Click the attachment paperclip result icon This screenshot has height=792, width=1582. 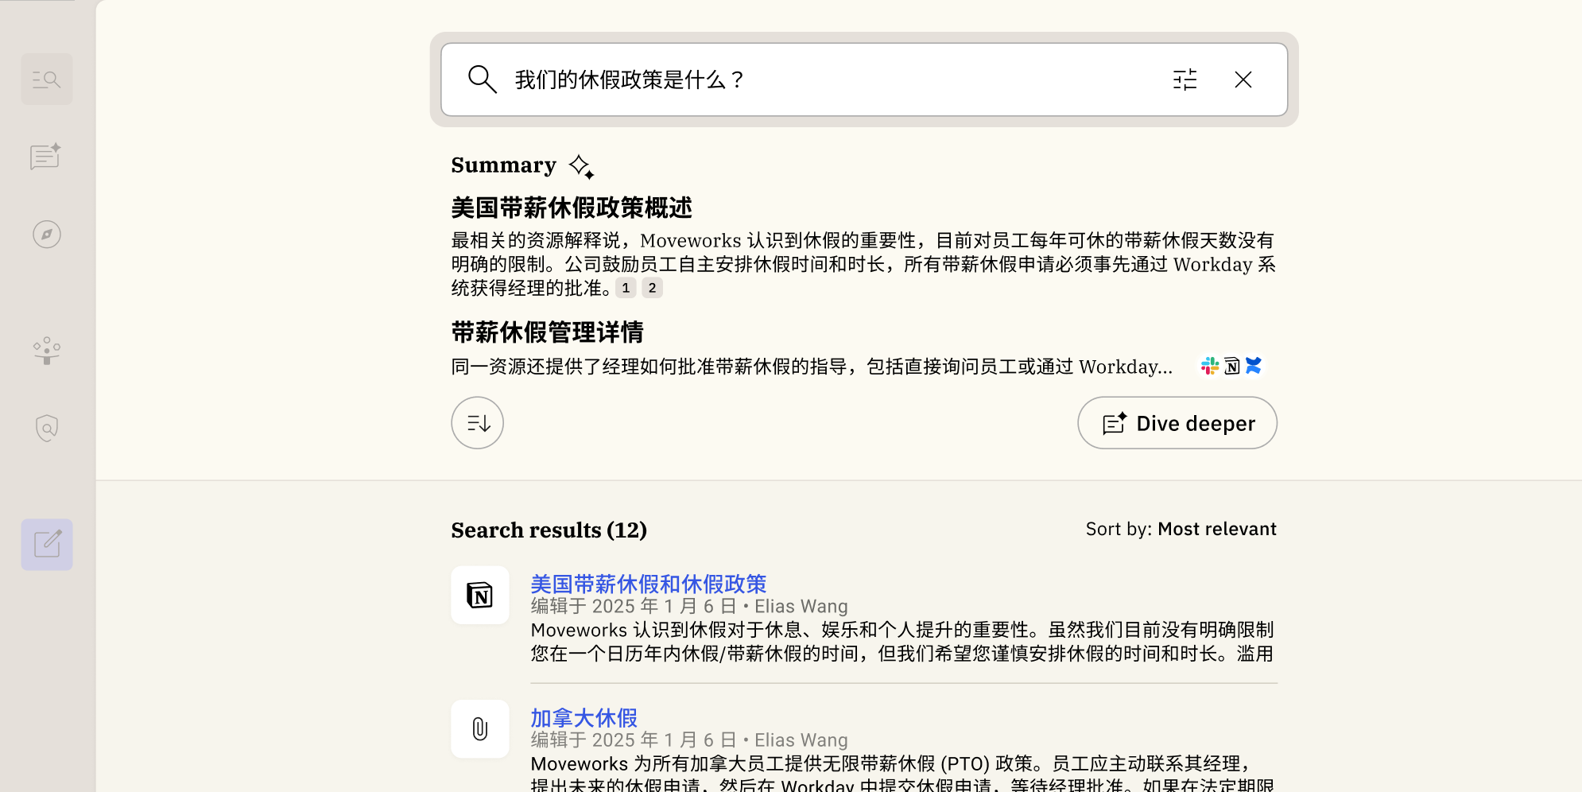tap(480, 729)
